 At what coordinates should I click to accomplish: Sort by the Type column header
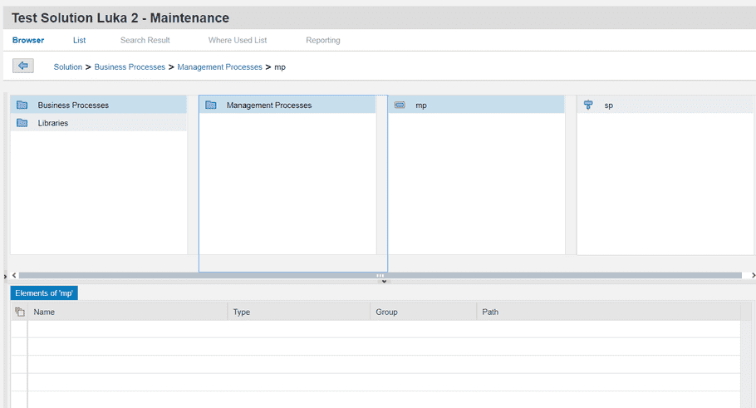coord(299,312)
